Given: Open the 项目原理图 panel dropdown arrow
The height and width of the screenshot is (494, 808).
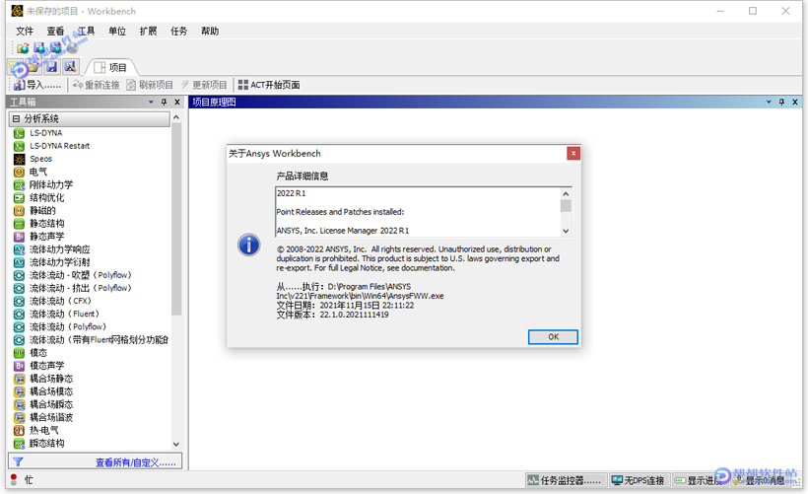Looking at the screenshot, I should 769,103.
